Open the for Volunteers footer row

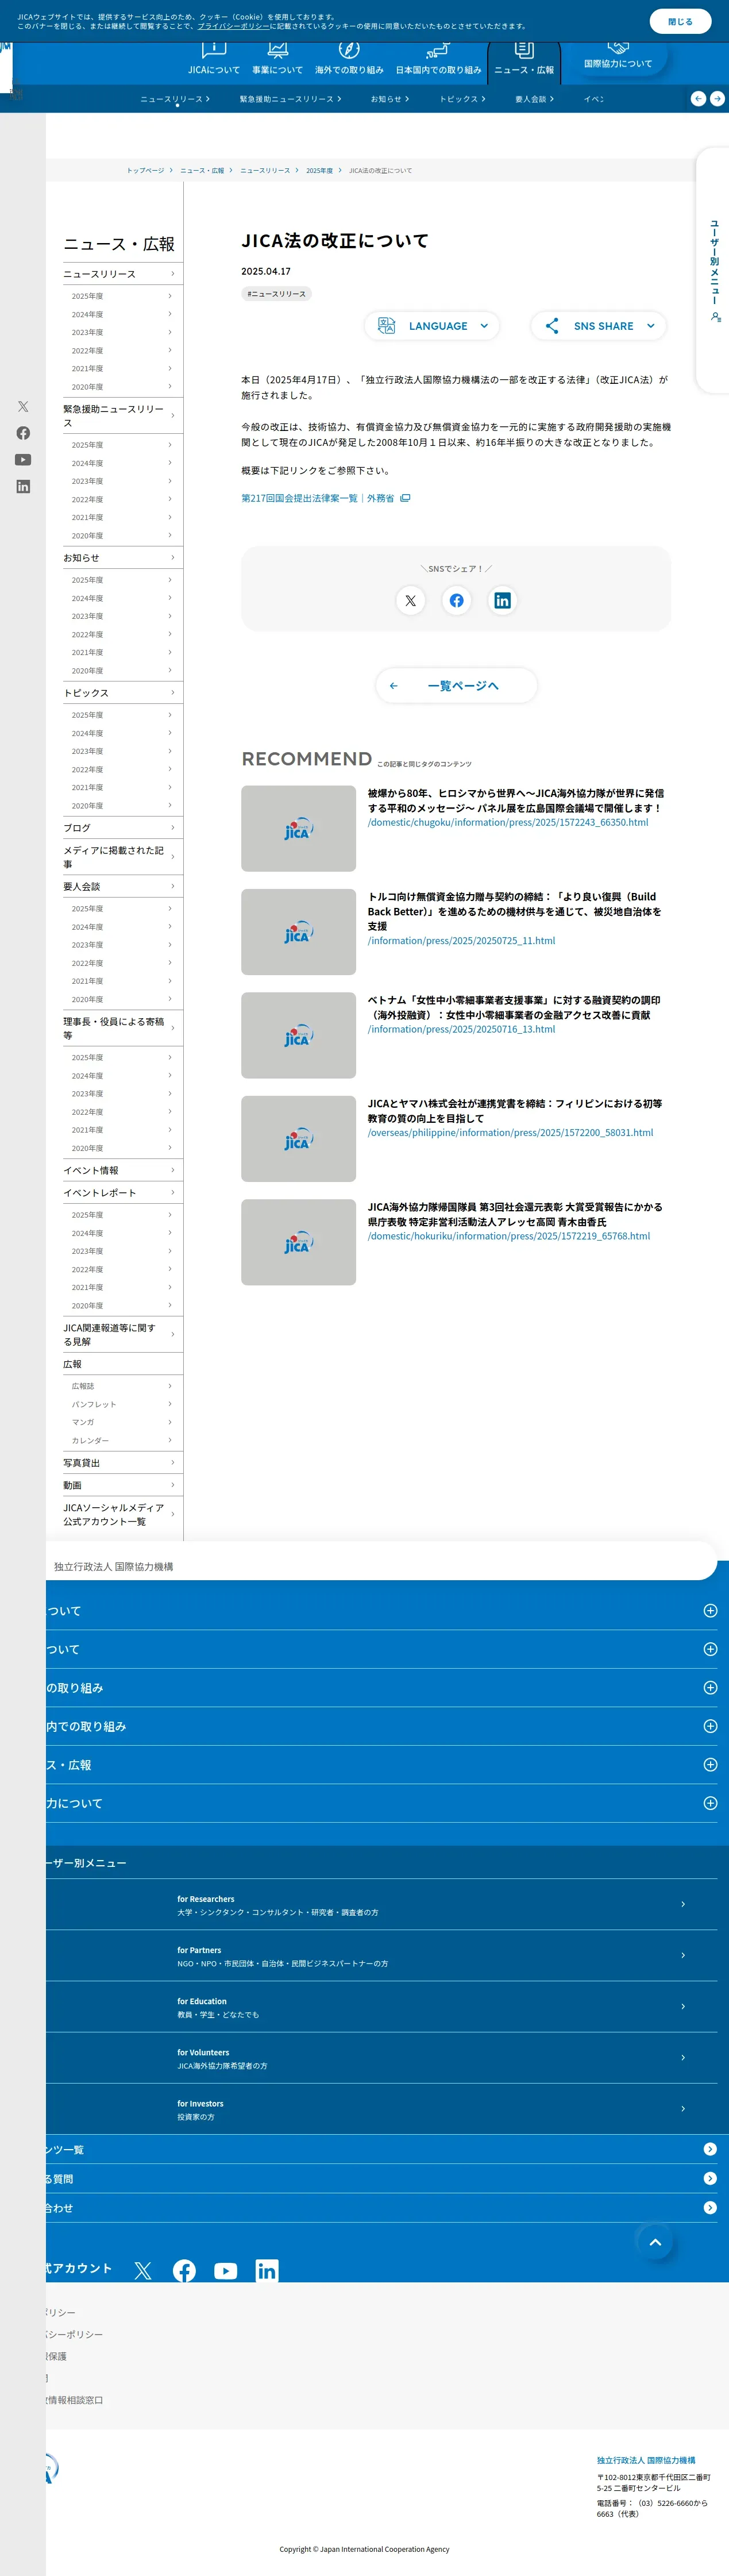382,2058
